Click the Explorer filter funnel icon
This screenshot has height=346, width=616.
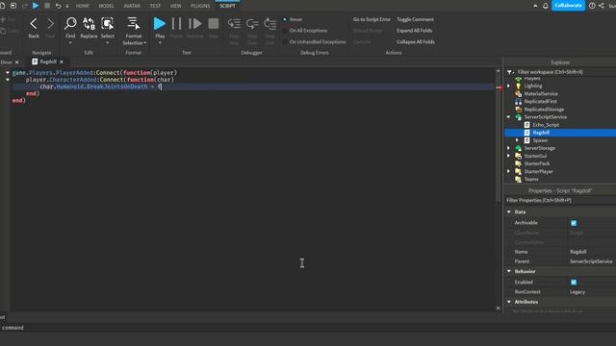pos(510,72)
